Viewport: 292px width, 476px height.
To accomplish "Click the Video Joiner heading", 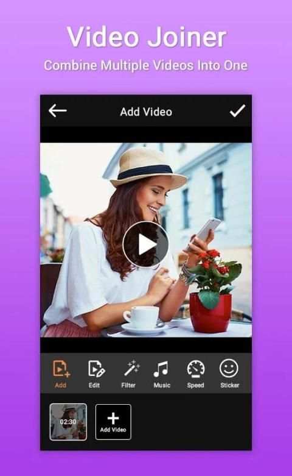I will click(146, 37).
